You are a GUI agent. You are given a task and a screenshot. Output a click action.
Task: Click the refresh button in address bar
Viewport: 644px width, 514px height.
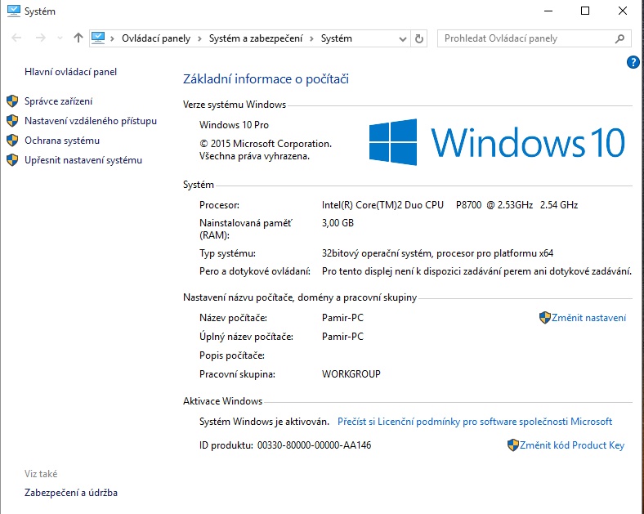(x=419, y=38)
